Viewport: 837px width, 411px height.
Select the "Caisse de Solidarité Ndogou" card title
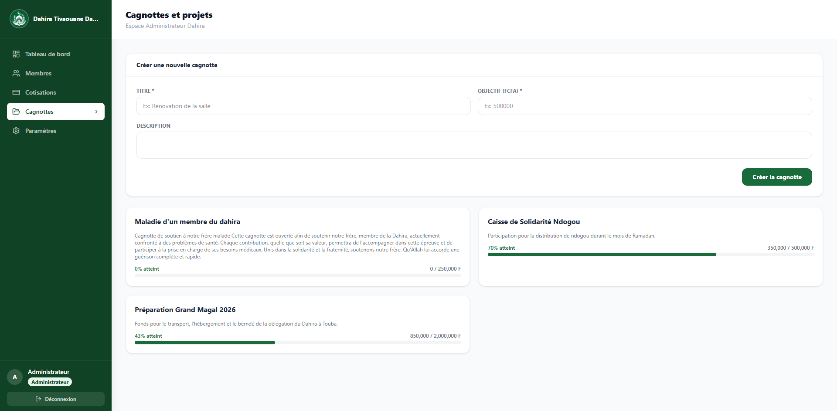click(534, 221)
